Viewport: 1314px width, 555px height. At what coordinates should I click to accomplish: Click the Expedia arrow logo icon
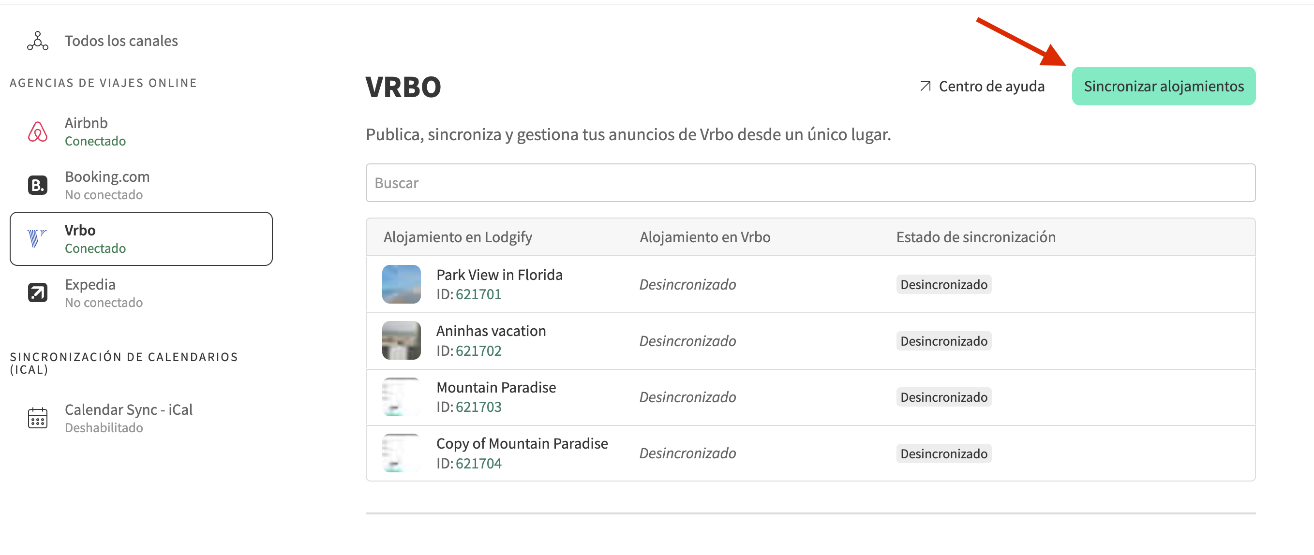37,292
